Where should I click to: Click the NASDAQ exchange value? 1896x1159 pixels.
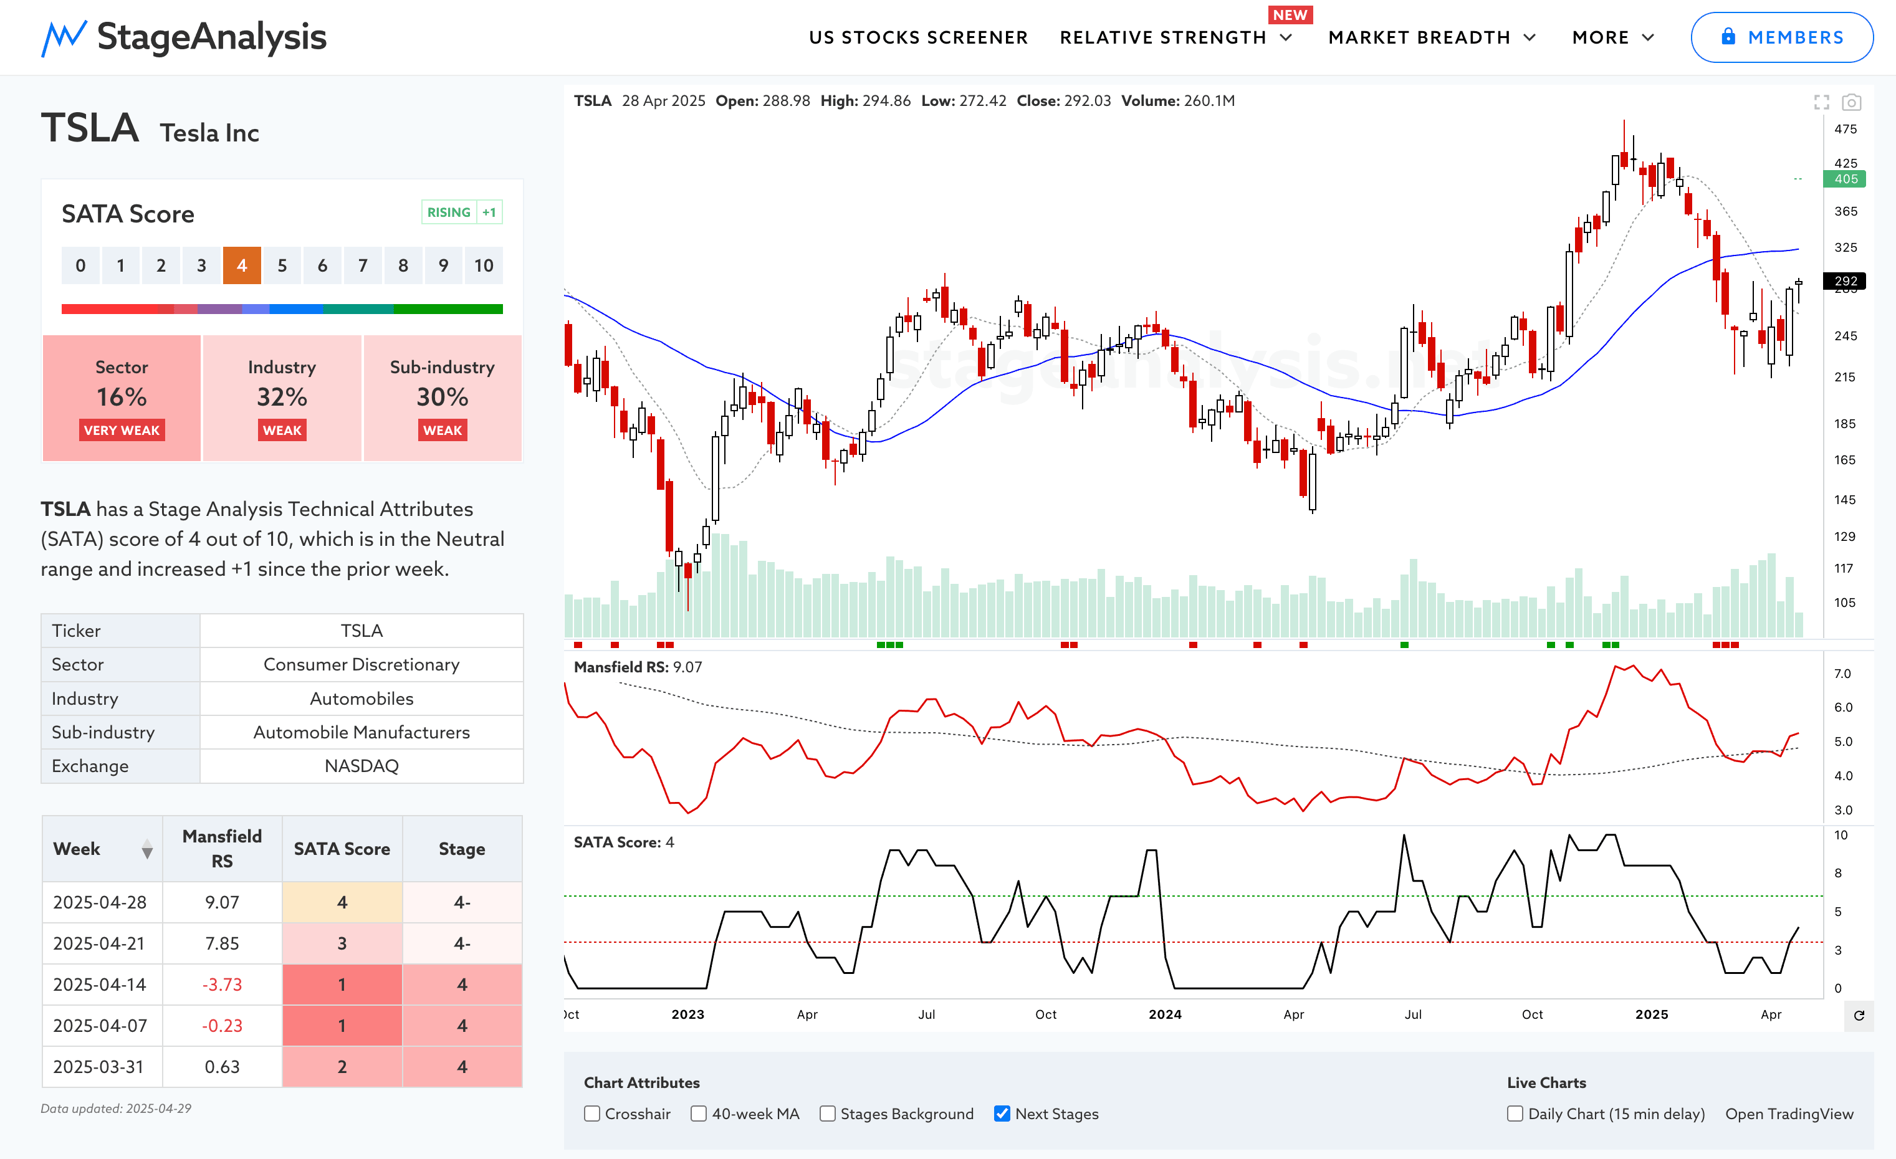coord(361,766)
